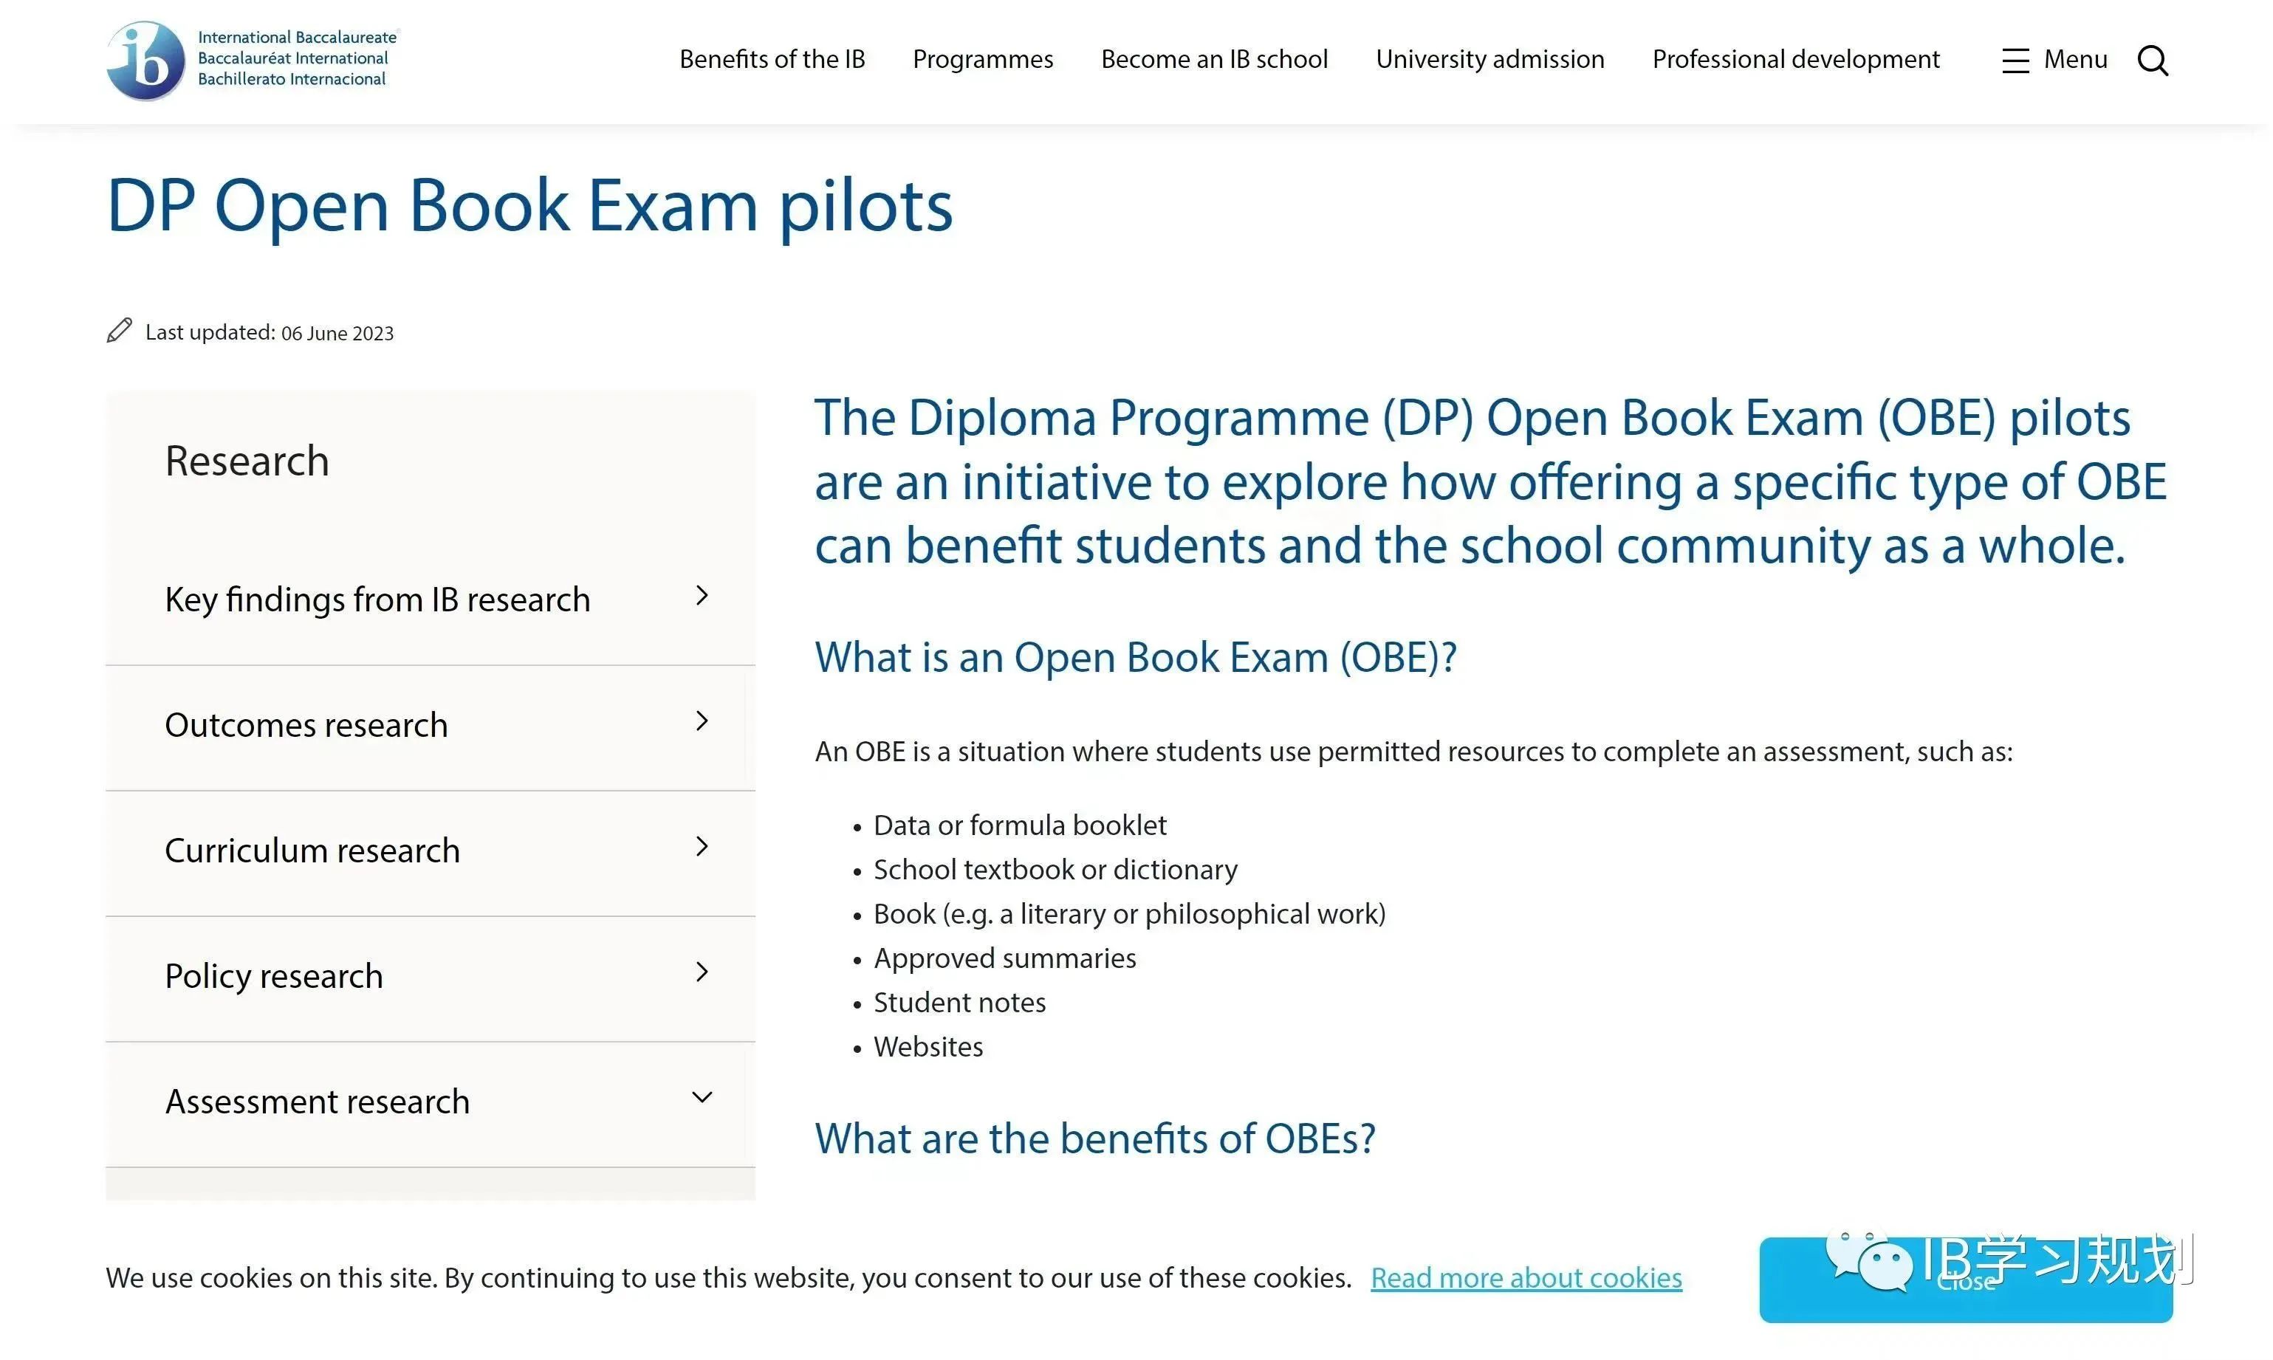This screenshot has width=2273, height=1360.
Task: Expand Outcomes research chevron
Action: 702,721
